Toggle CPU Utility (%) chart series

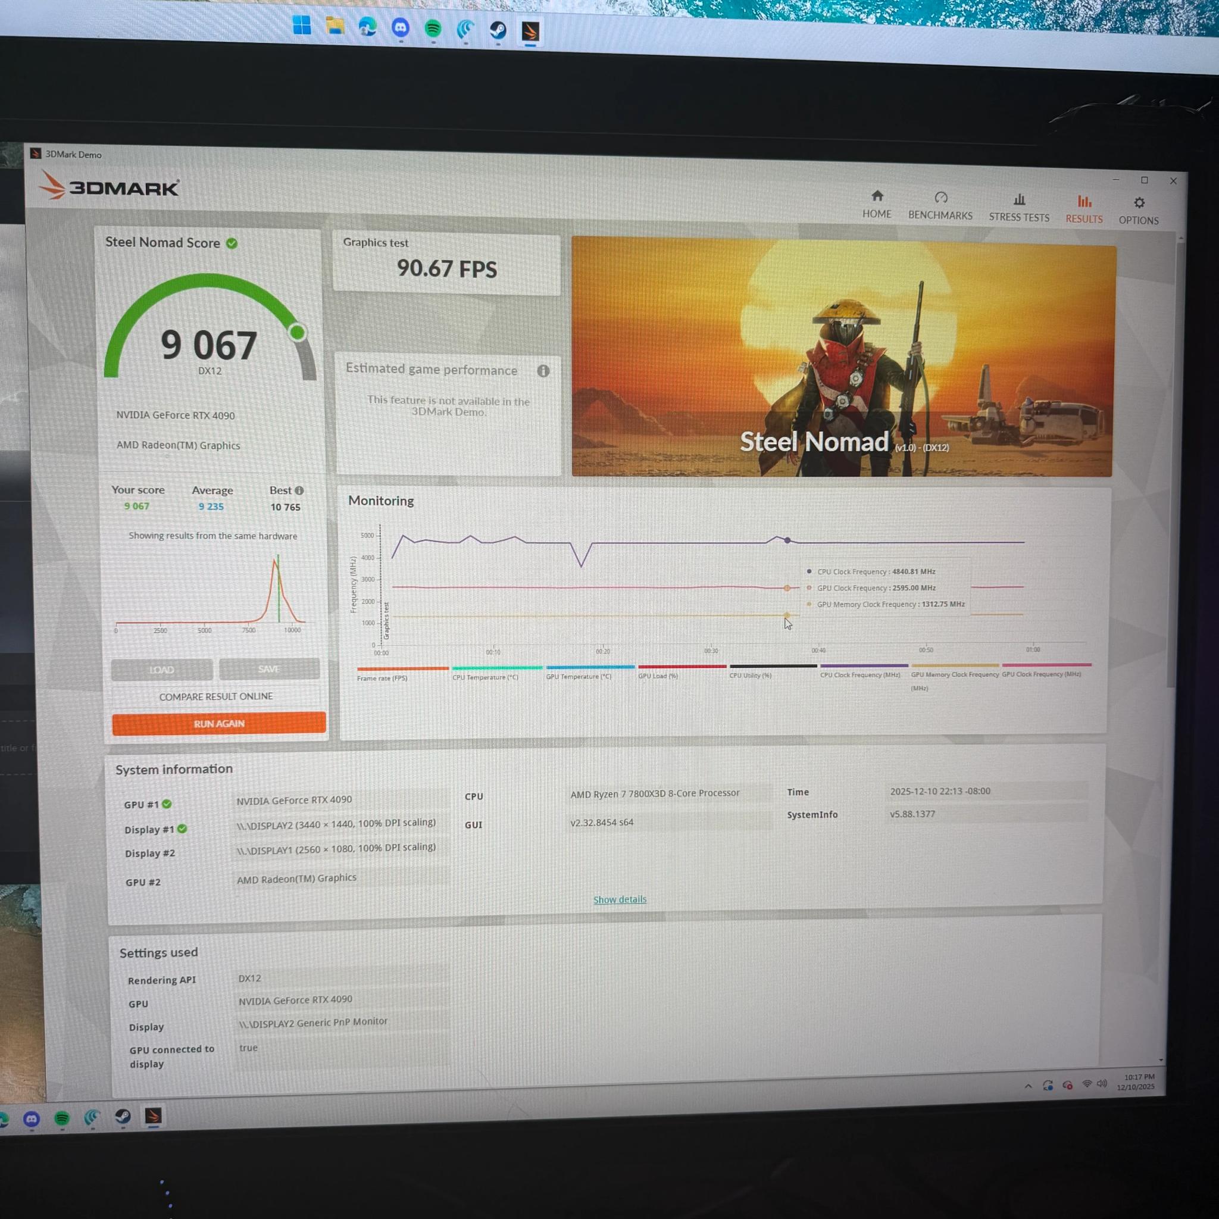point(773,670)
